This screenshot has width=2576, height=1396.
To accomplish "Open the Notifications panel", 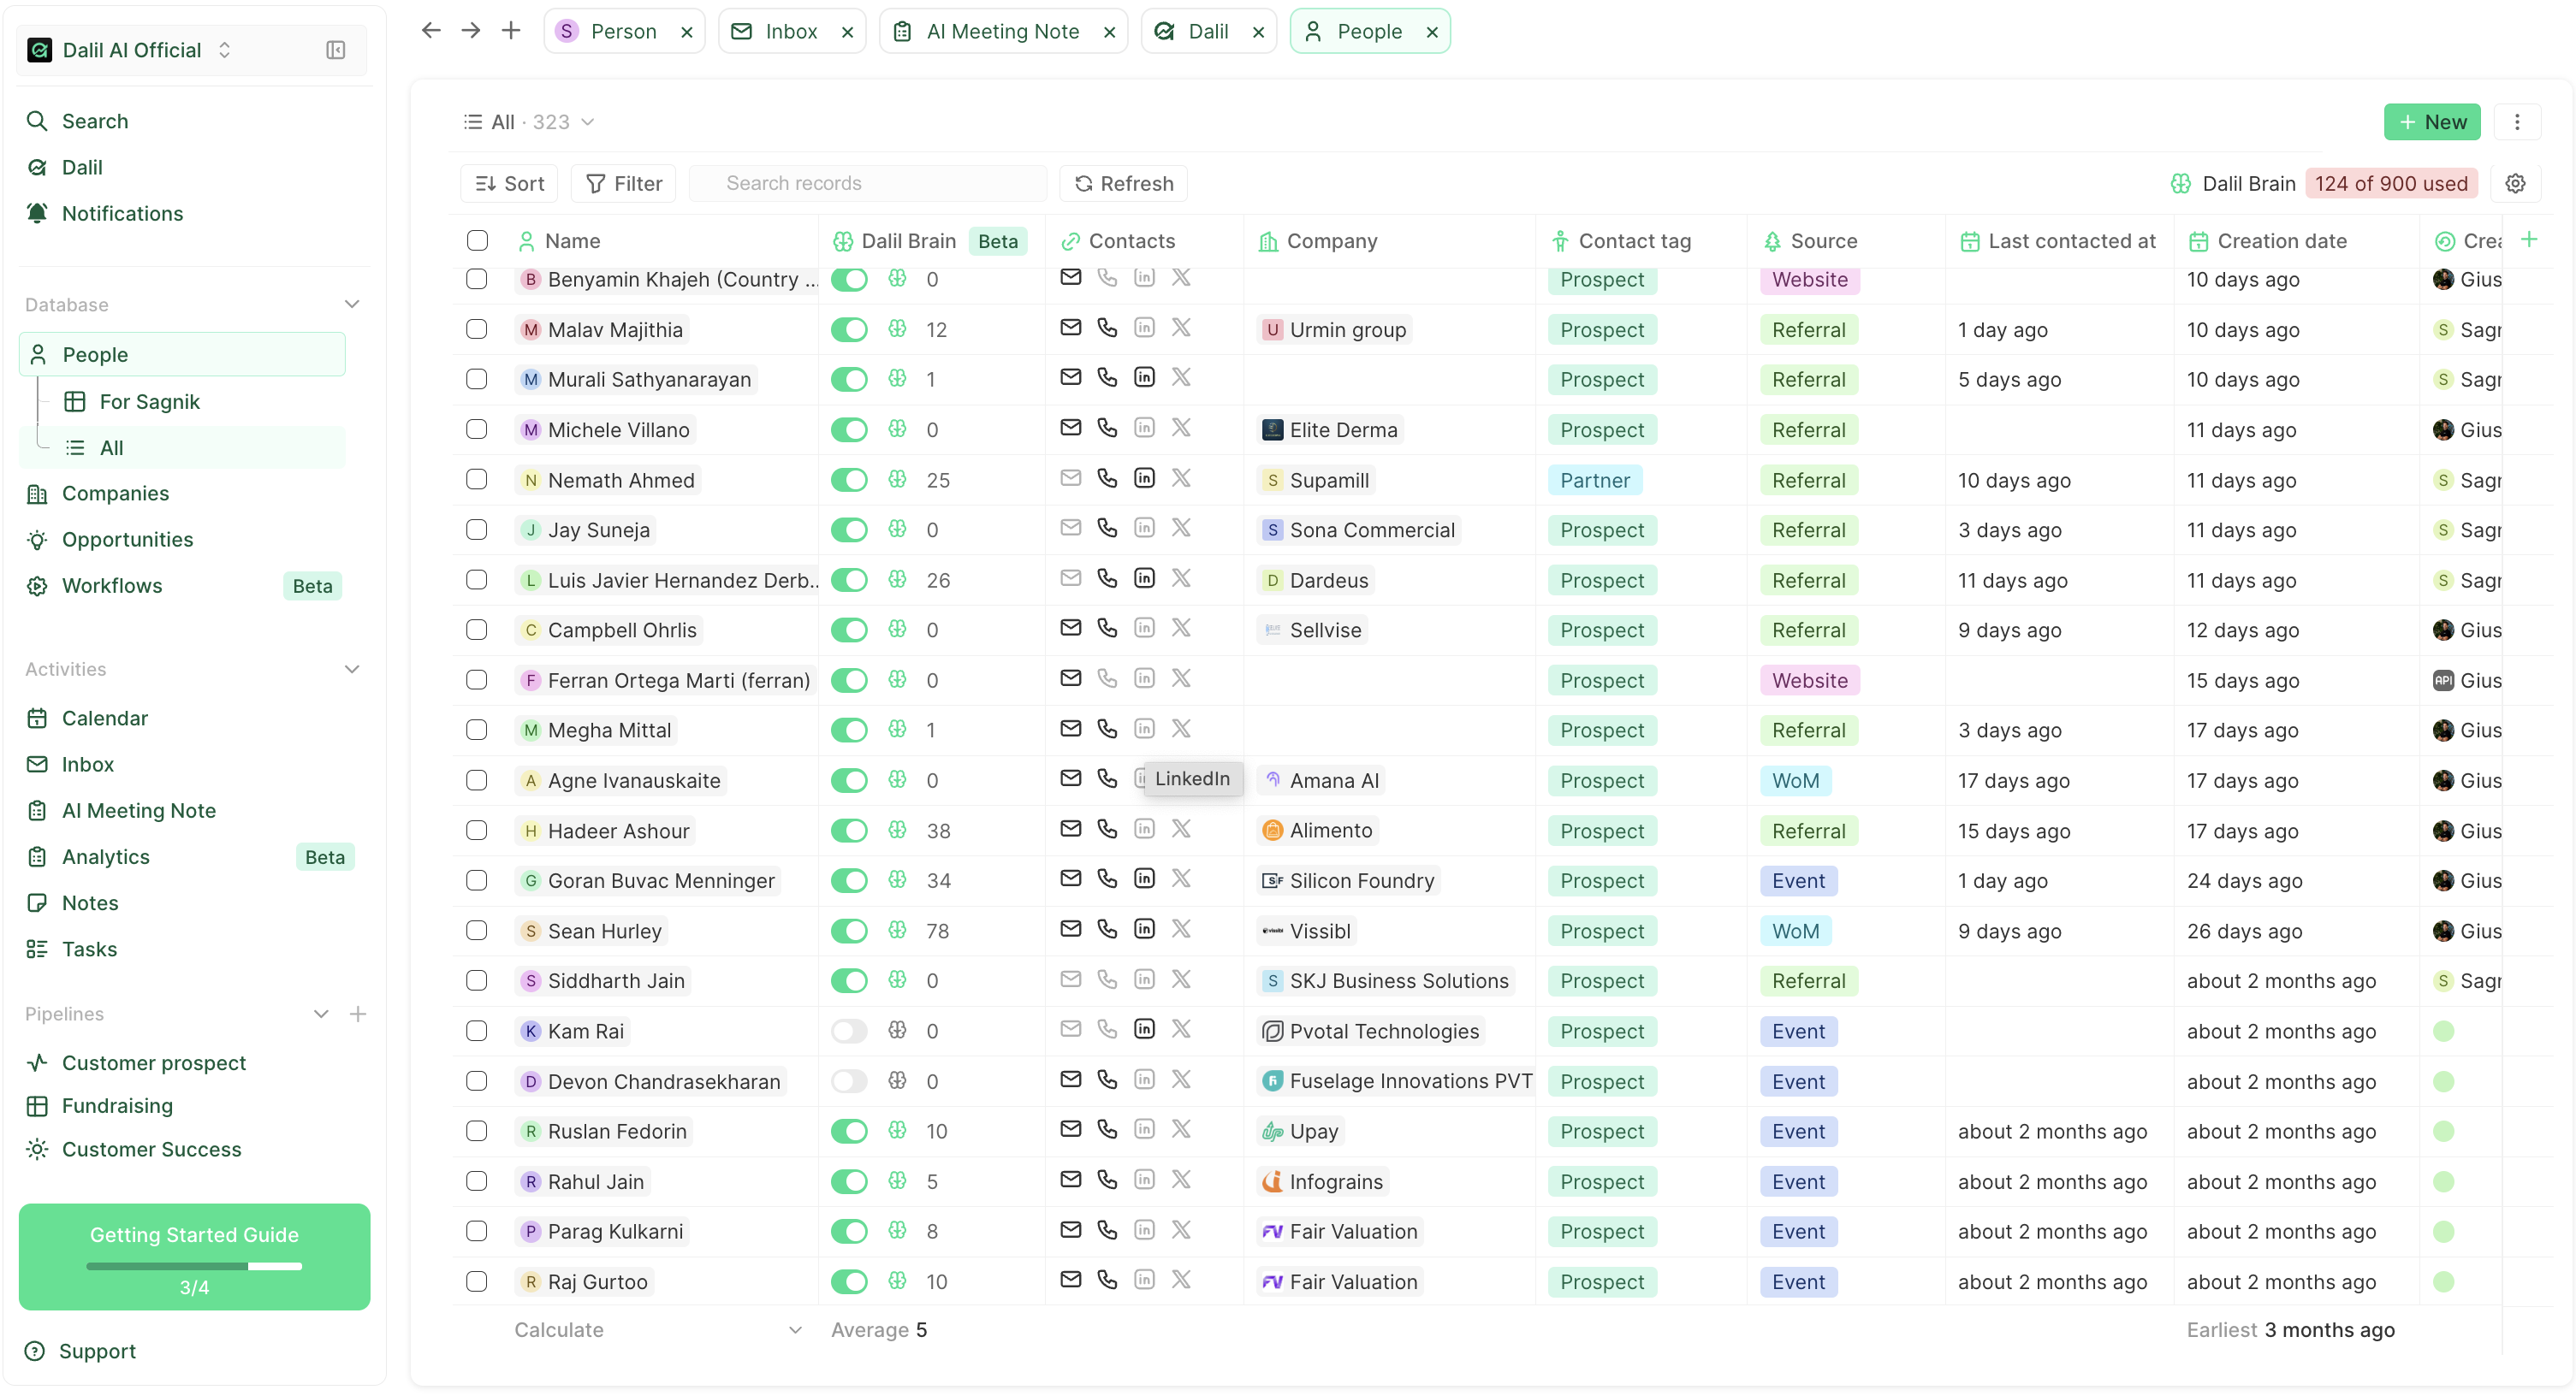I will click(x=122, y=213).
